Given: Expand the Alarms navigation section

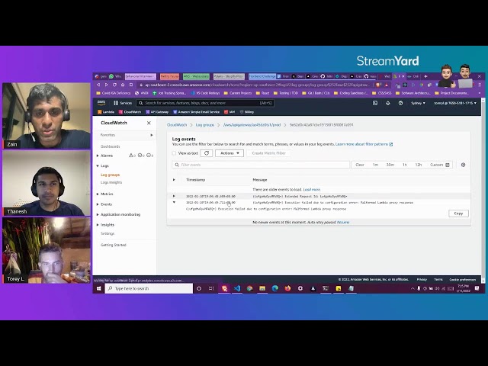Looking at the screenshot, I should pyautogui.click(x=98, y=156).
